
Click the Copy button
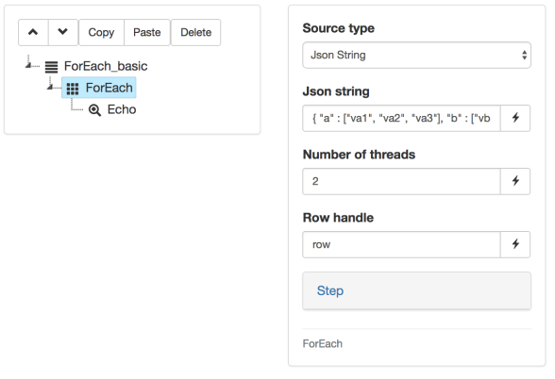coord(101,32)
